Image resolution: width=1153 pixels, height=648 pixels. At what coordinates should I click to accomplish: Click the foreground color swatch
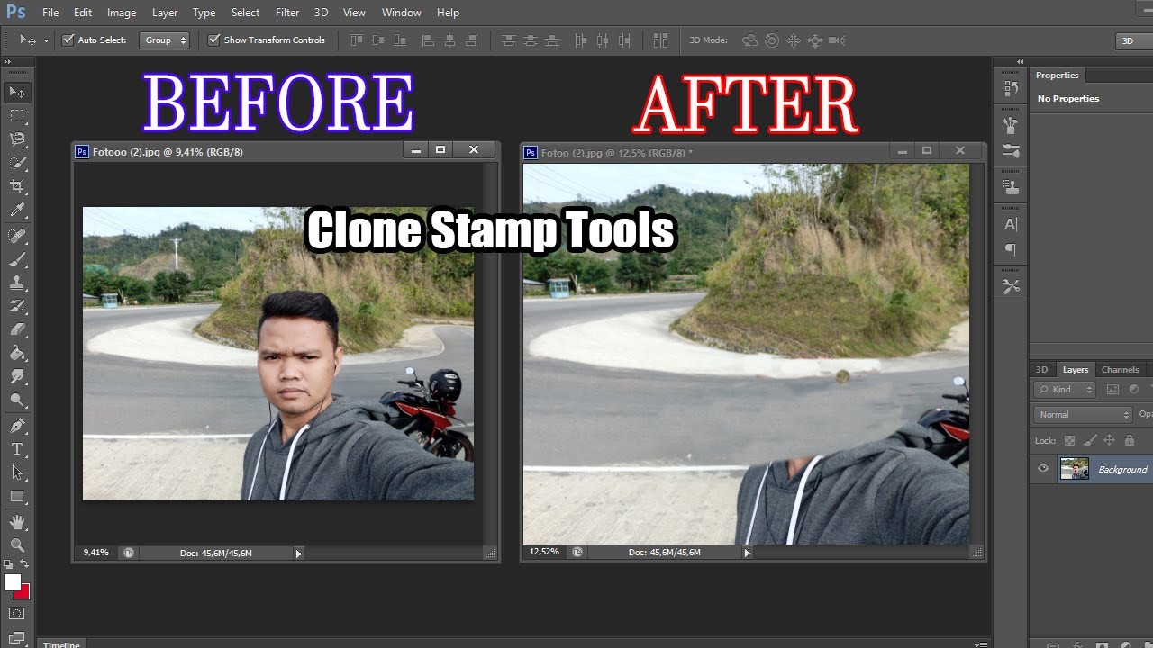pyautogui.click(x=12, y=582)
